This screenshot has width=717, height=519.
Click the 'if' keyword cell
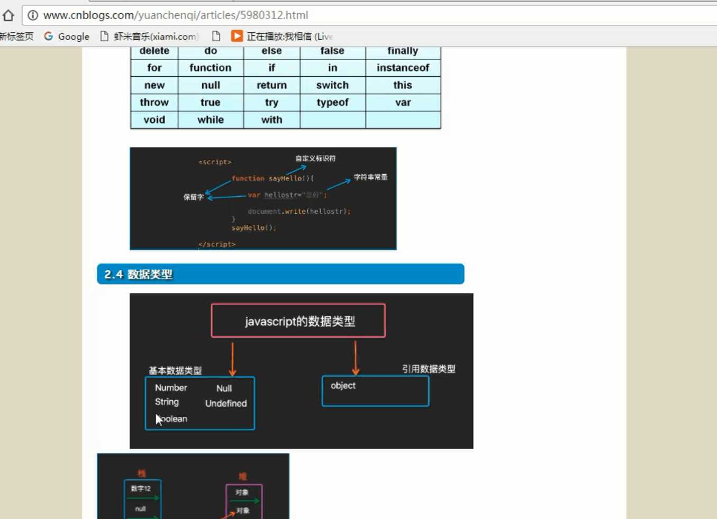271,68
